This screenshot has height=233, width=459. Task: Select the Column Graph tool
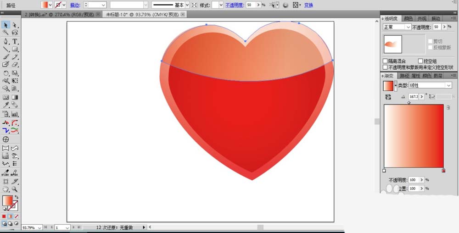coord(15,114)
